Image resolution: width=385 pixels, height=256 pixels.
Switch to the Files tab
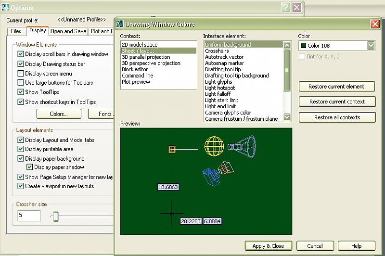point(16,31)
